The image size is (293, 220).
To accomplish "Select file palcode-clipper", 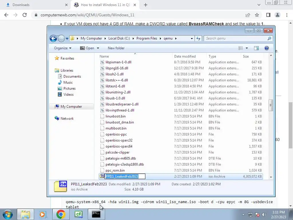I will pos(118,152).
